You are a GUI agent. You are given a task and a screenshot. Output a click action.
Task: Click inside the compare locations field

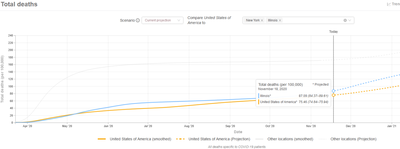[x=311, y=21]
